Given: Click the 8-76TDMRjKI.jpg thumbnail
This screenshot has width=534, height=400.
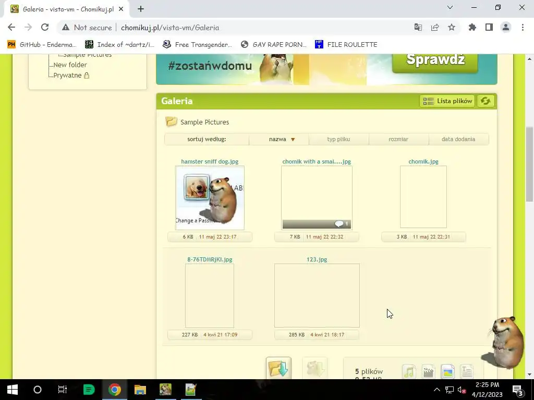Looking at the screenshot, I should (210, 296).
